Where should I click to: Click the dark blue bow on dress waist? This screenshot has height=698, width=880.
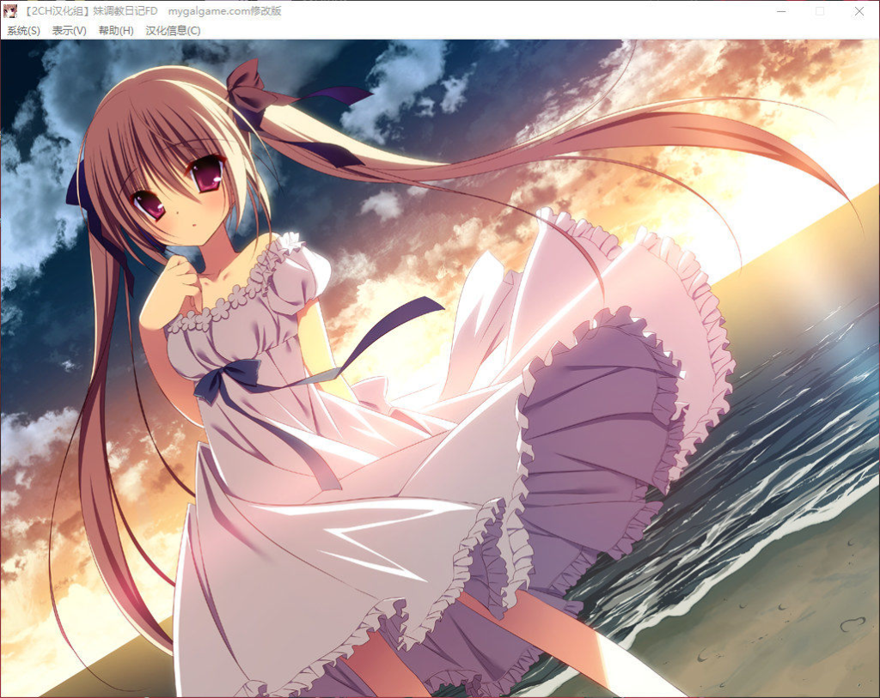pos(226,380)
